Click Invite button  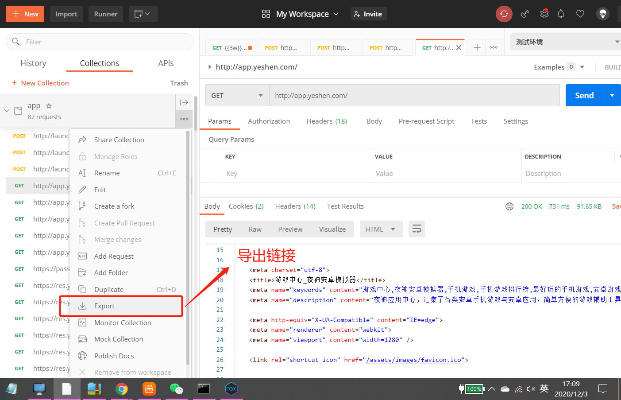(x=369, y=14)
